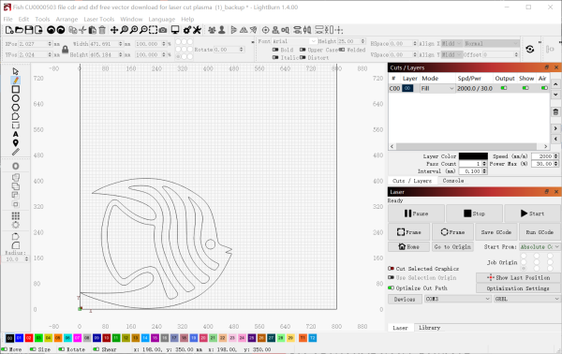Open the COM3 port dropdown
Screen dimensions: 562x354
tap(457, 299)
